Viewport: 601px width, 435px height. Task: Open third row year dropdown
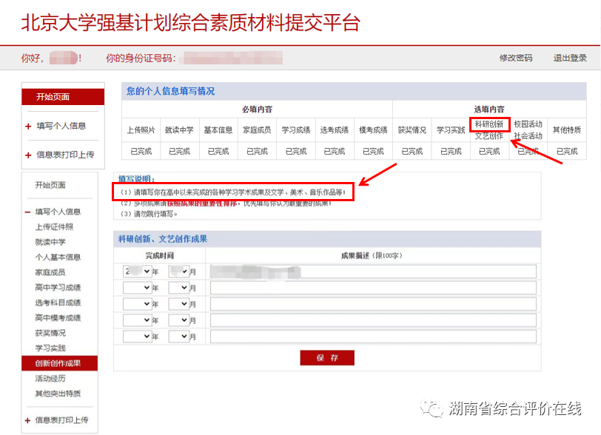pyautogui.click(x=137, y=304)
